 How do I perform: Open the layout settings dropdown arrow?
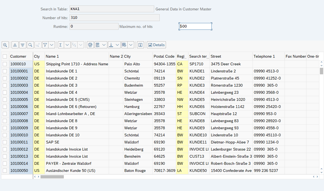click(131, 45)
